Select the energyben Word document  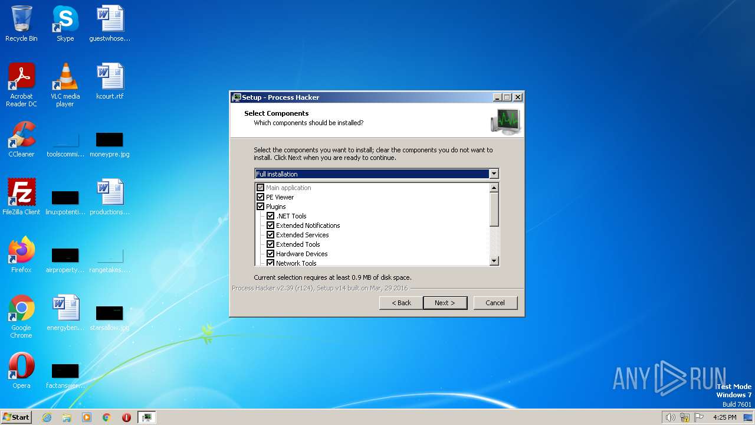(x=65, y=313)
